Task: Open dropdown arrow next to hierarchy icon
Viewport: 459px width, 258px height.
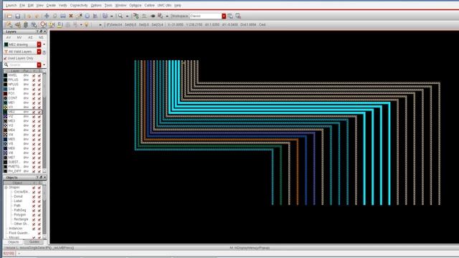Action: [112, 16]
